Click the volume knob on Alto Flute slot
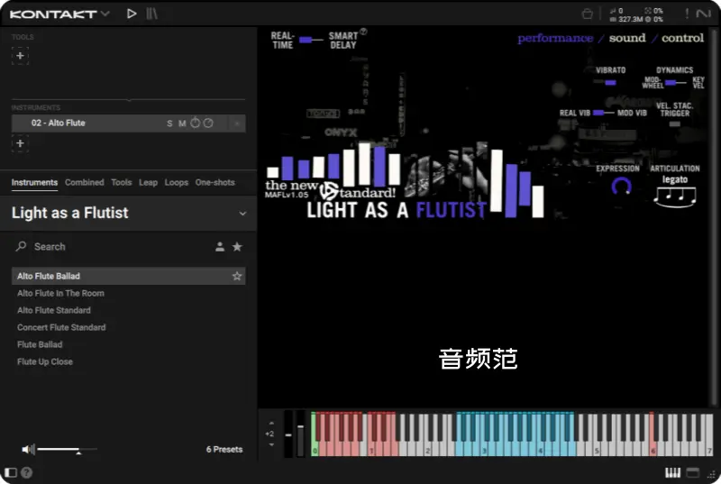Image resolution: width=721 pixels, height=484 pixels. 196,123
